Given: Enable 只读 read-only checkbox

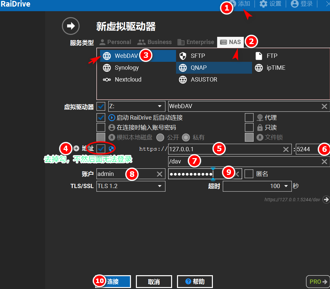Looking at the screenshot, I should pyautogui.click(x=249, y=128).
